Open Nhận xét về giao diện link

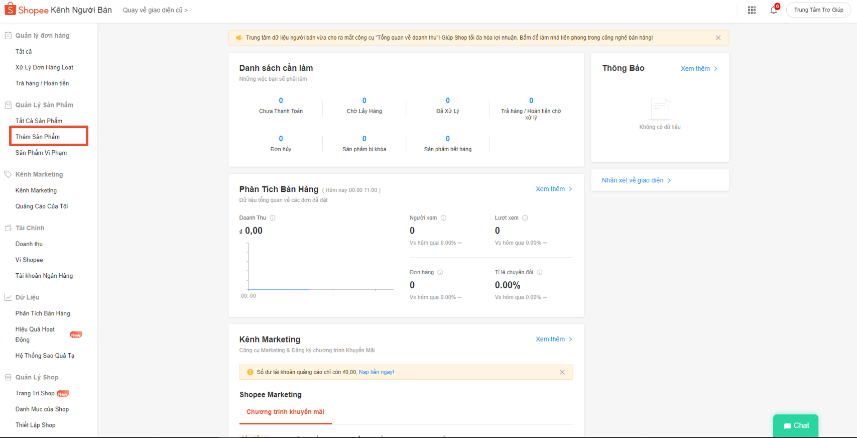(636, 180)
